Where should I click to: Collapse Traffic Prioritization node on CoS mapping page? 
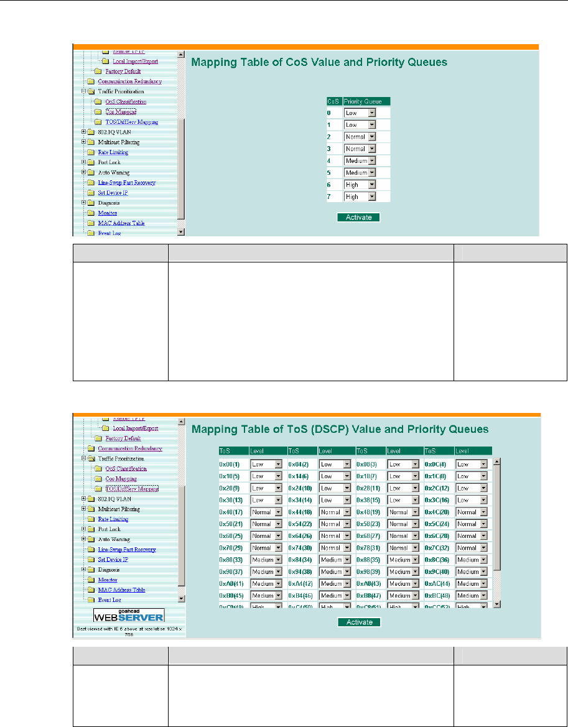84,91
